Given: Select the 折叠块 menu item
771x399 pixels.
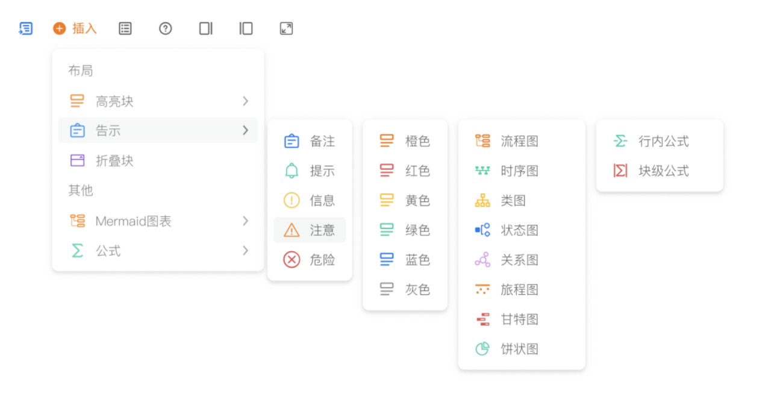Looking at the screenshot, I should (114, 161).
